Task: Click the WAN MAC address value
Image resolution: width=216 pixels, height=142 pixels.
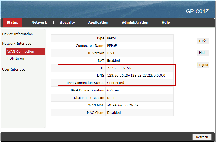Action: point(123,105)
